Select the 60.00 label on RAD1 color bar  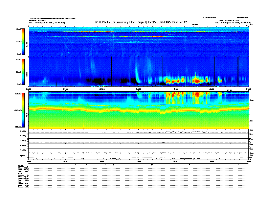coord(18,60)
